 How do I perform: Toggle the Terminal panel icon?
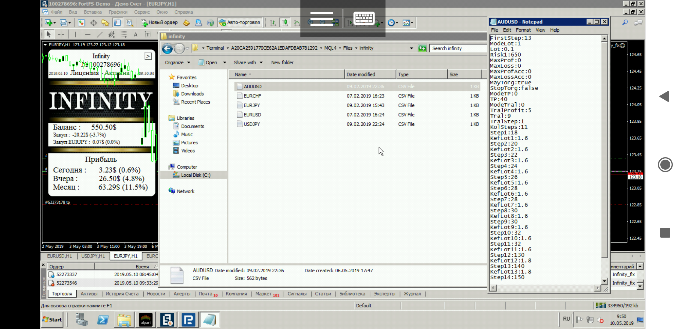[117, 23]
